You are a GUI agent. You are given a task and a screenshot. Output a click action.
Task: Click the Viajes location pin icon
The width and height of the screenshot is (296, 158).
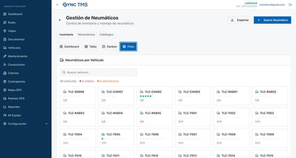5,31
